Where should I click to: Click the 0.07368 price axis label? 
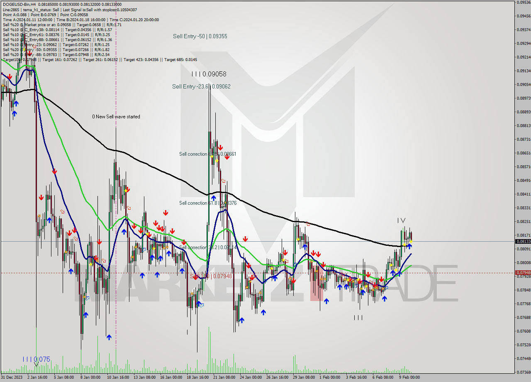[x=524, y=372]
